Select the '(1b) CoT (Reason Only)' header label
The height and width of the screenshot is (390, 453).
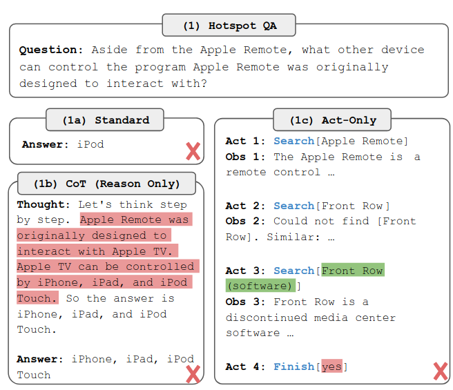click(106, 184)
